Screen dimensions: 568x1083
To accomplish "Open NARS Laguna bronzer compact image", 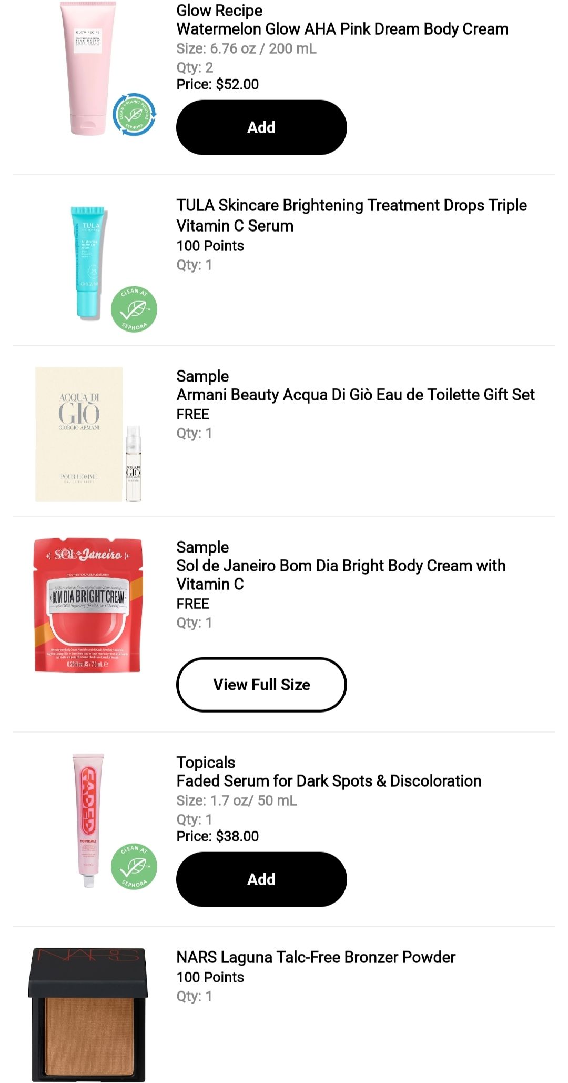I will coord(88,1015).
